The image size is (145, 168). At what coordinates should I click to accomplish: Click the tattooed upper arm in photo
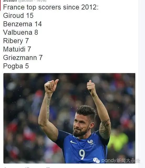[105, 129]
